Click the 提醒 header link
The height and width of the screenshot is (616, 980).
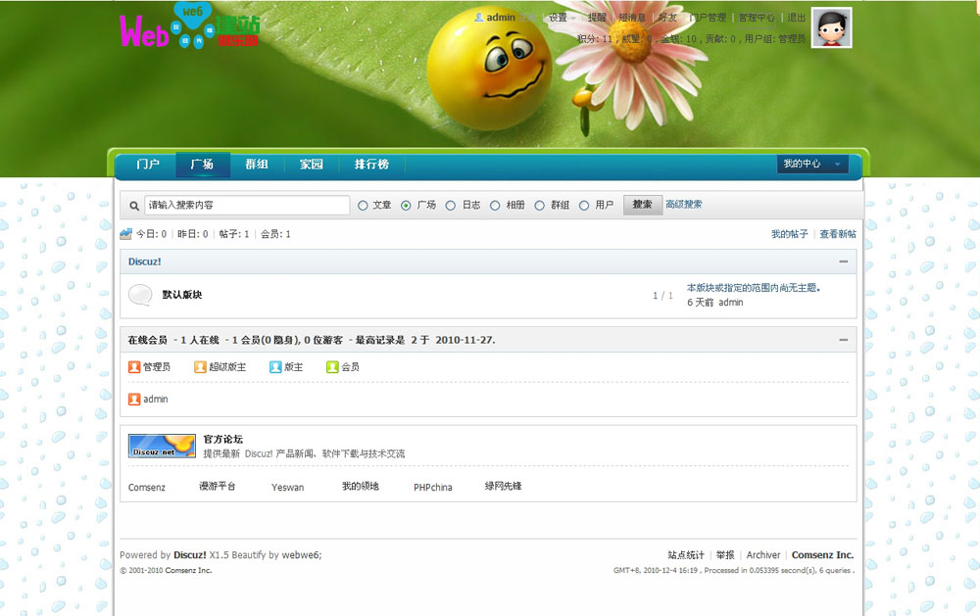(597, 18)
